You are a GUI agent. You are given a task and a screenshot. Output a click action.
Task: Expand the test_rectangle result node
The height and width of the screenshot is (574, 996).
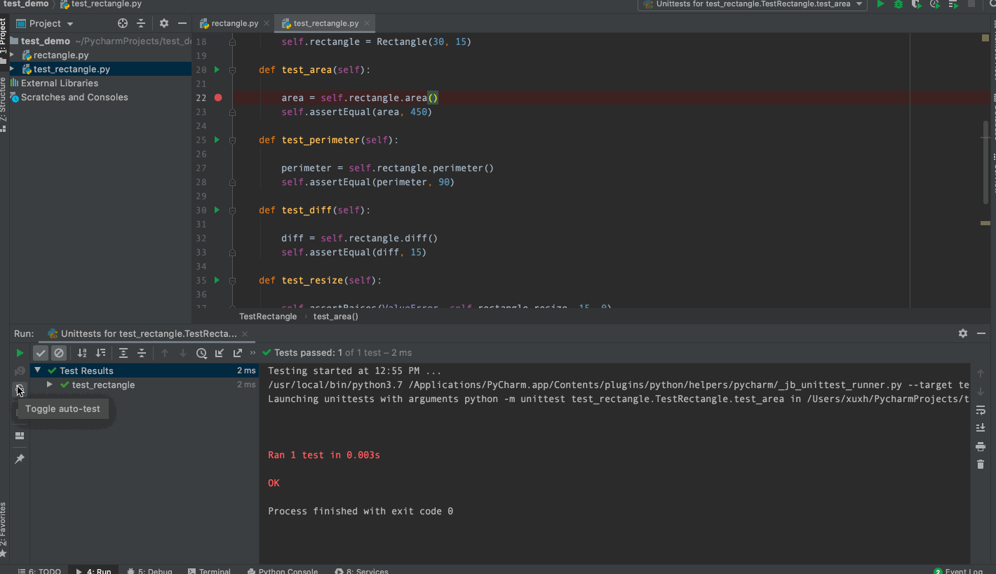[x=50, y=385]
